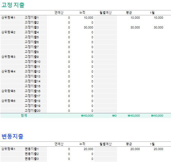Select the 고정지출9 label cell
This screenshot has height=162, width=171.
pos(35,57)
